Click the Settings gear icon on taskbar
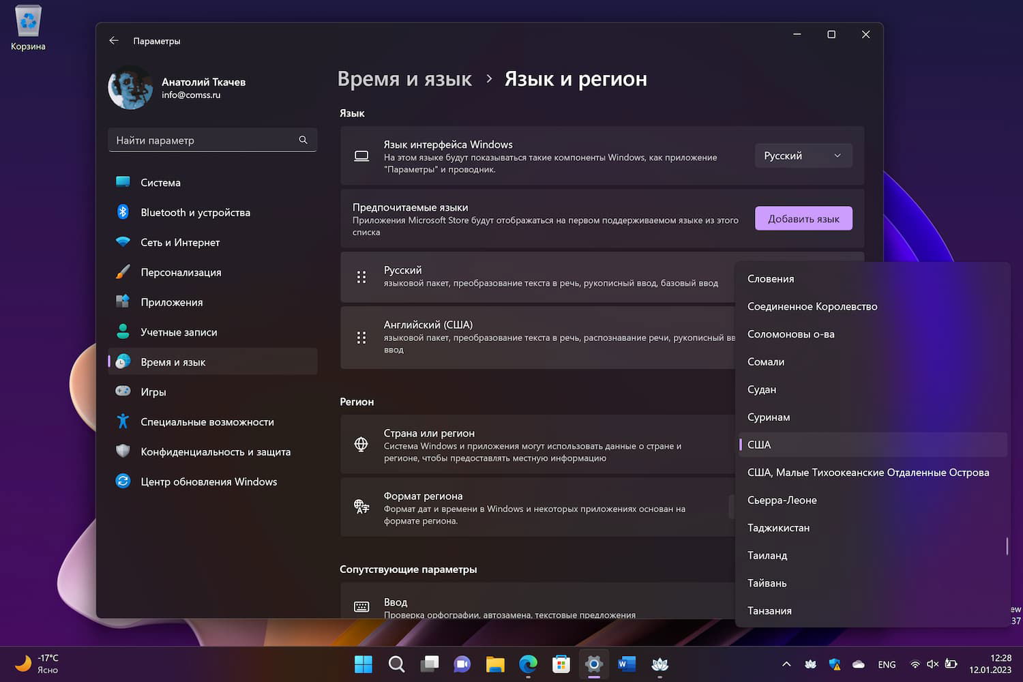The width and height of the screenshot is (1023, 682). point(594,664)
